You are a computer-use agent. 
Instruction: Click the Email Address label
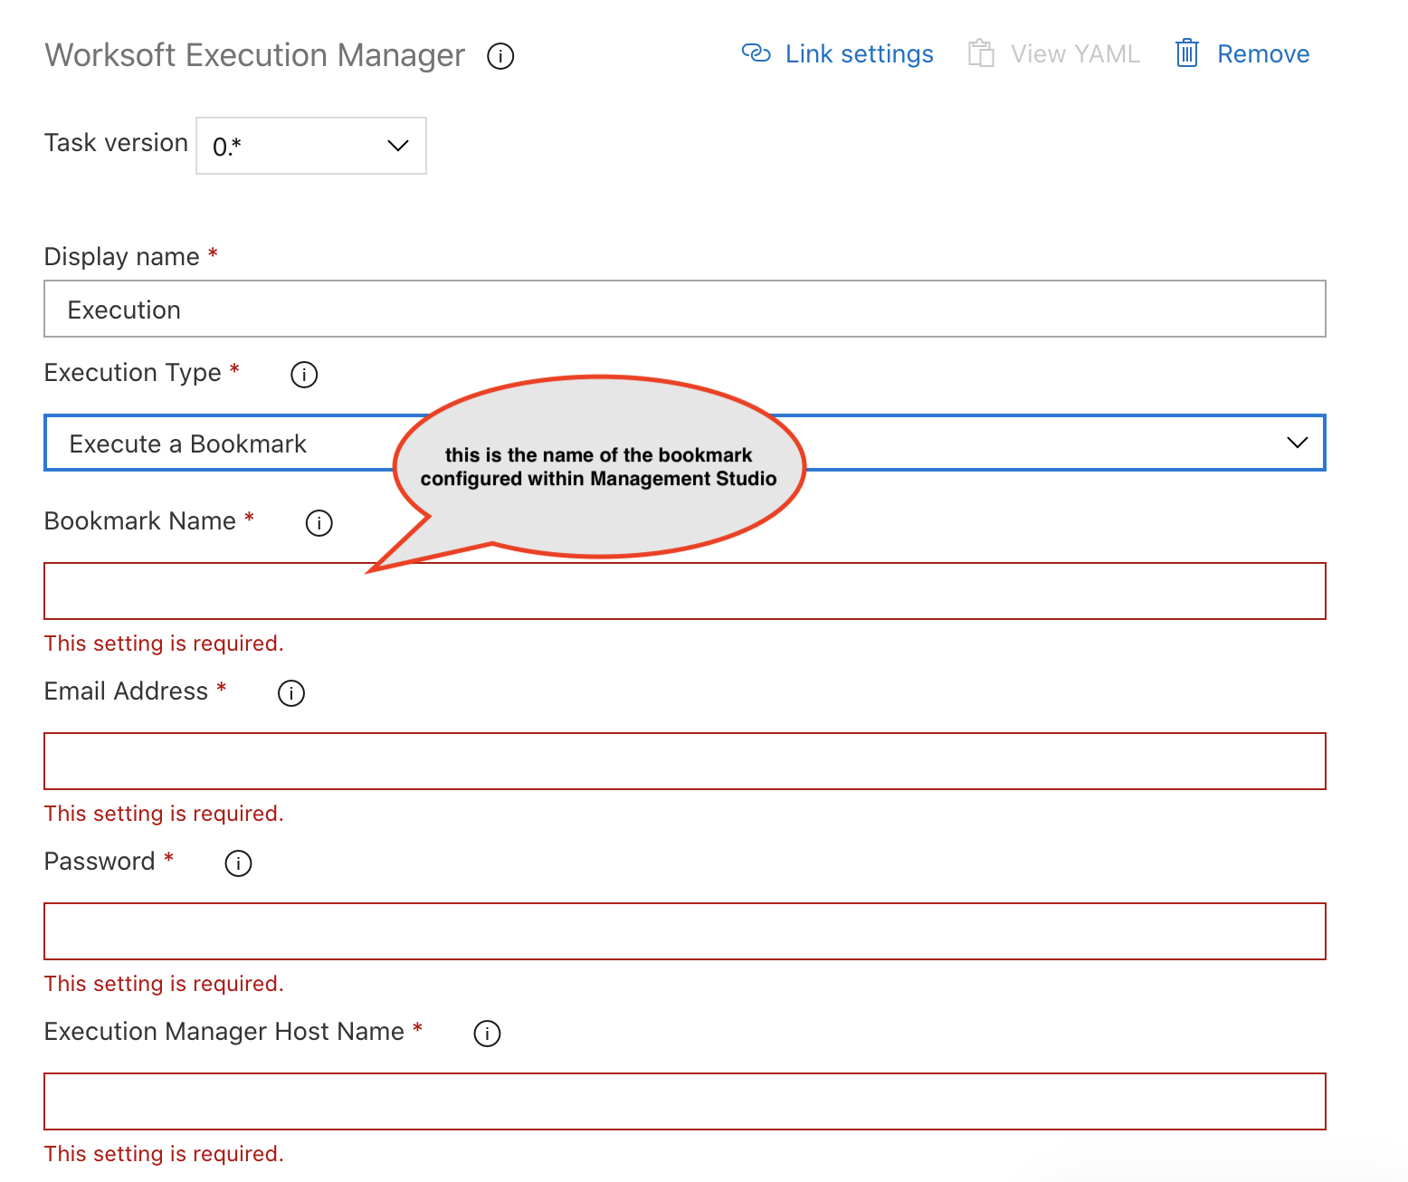coord(127,691)
